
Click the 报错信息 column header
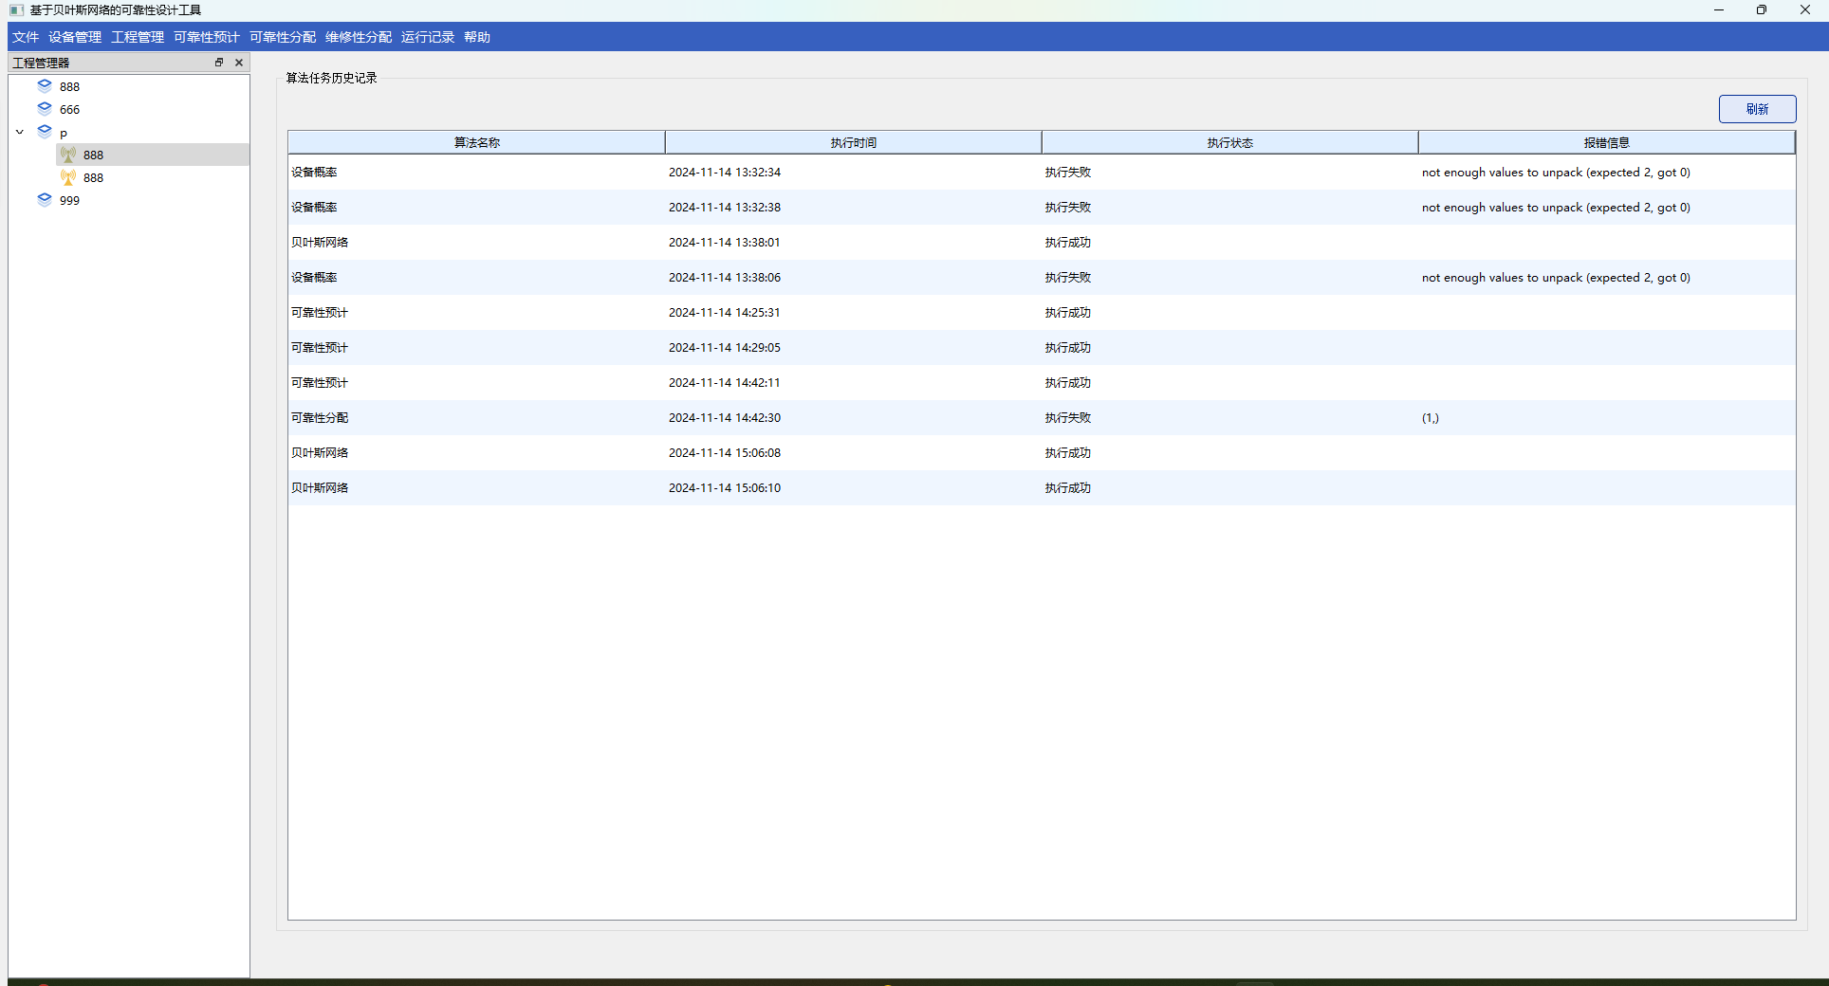coord(1606,142)
